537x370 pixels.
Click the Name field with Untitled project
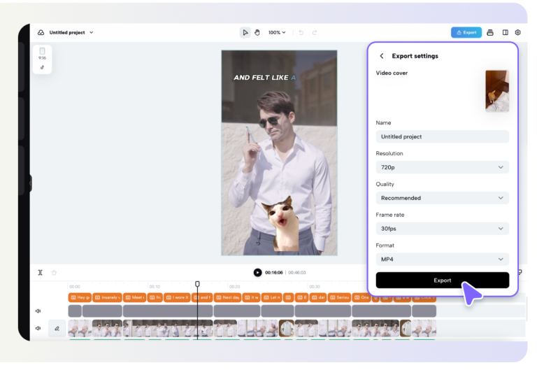[x=442, y=136]
